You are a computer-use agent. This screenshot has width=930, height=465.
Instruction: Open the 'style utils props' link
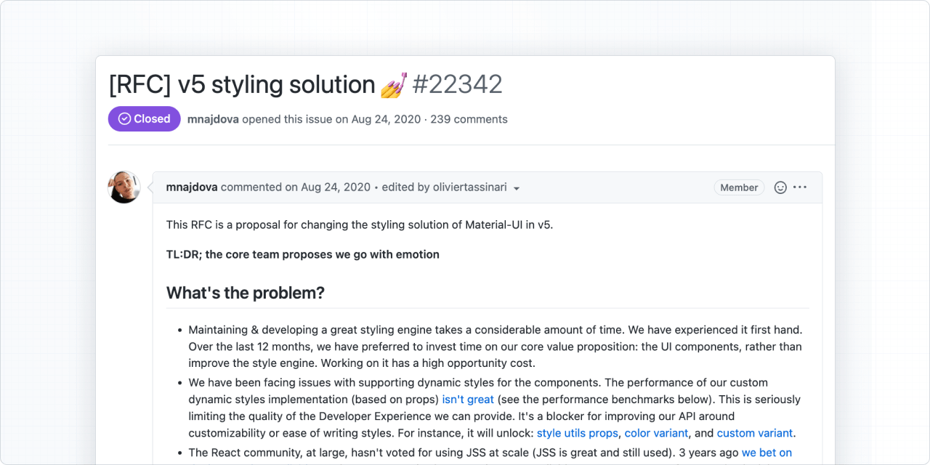coord(577,432)
